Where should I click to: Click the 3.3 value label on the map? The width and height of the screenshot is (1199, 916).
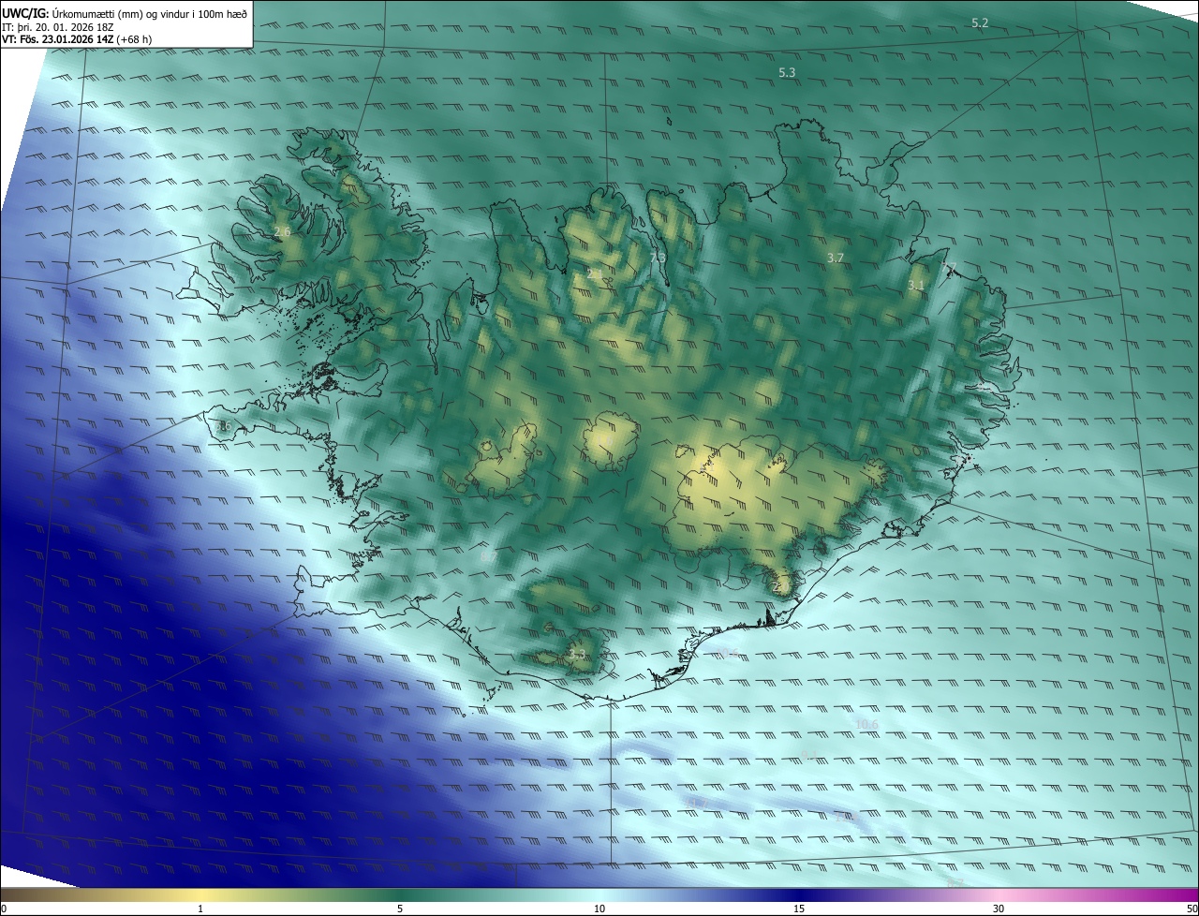click(x=577, y=654)
